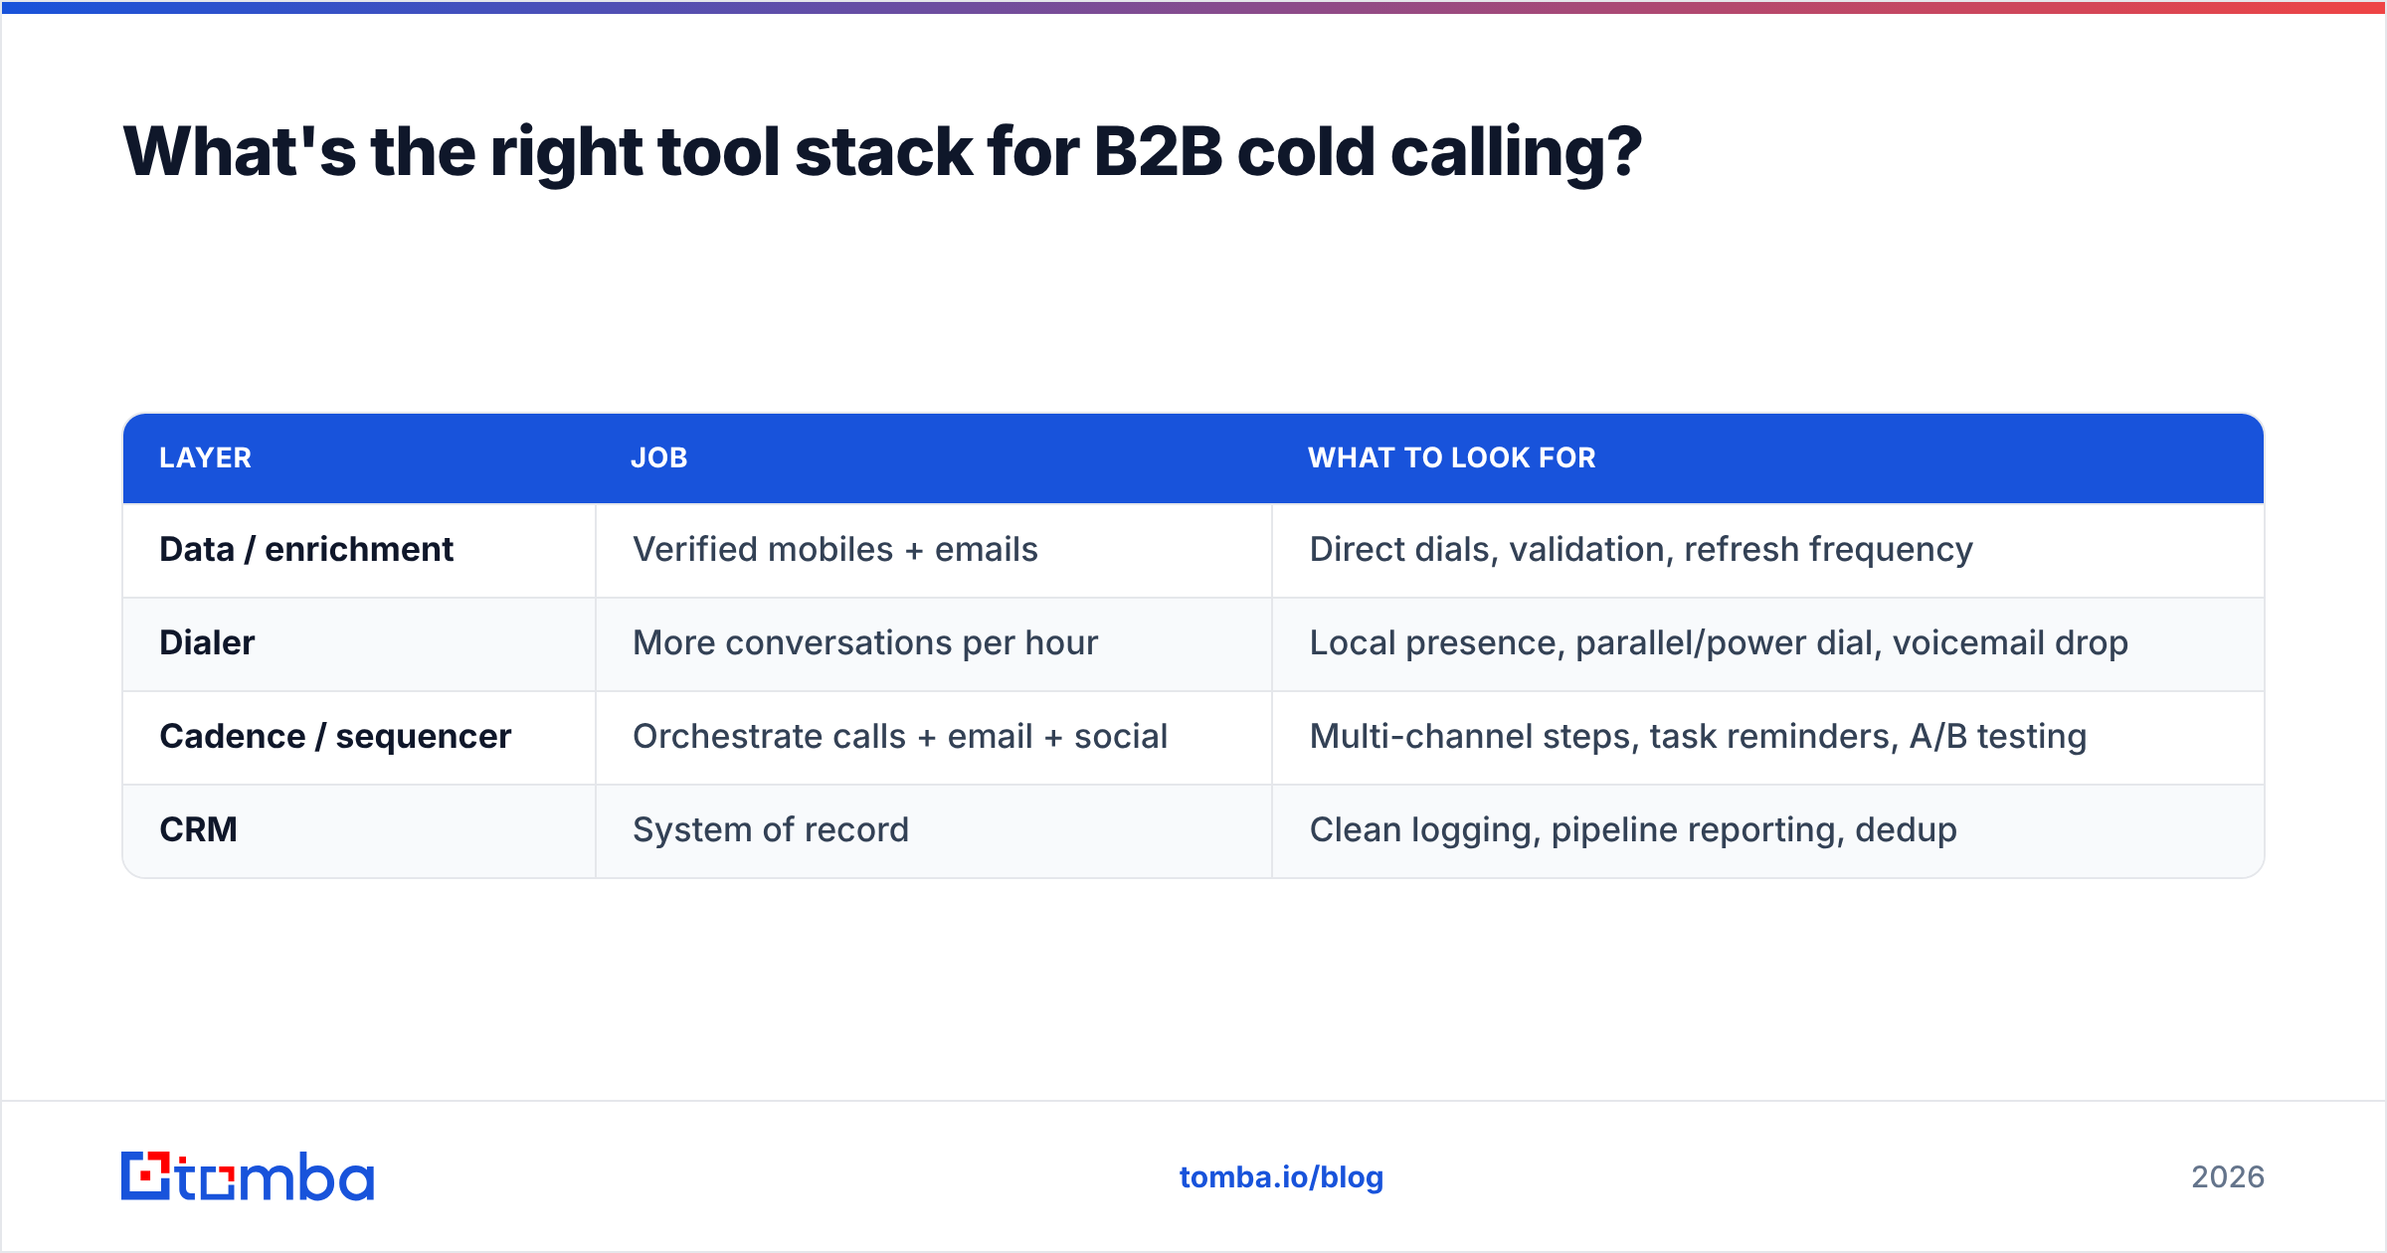
Task: Select the Cadence / sequencer cell
Action: click(359, 737)
